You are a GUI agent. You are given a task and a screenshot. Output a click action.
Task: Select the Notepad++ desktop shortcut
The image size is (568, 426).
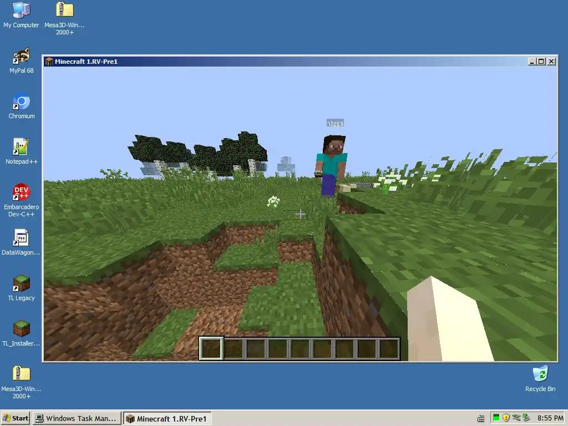(x=22, y=151)
